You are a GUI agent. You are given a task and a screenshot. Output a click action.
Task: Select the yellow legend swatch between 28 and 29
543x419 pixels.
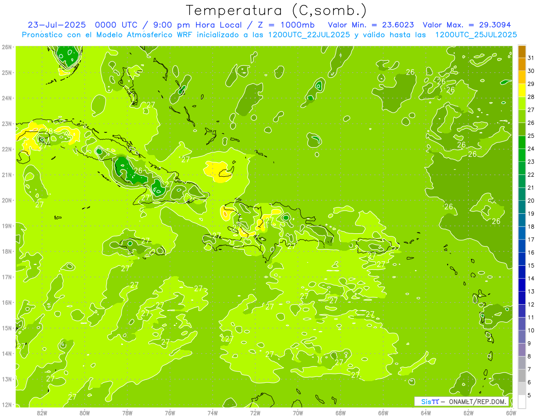522,90
